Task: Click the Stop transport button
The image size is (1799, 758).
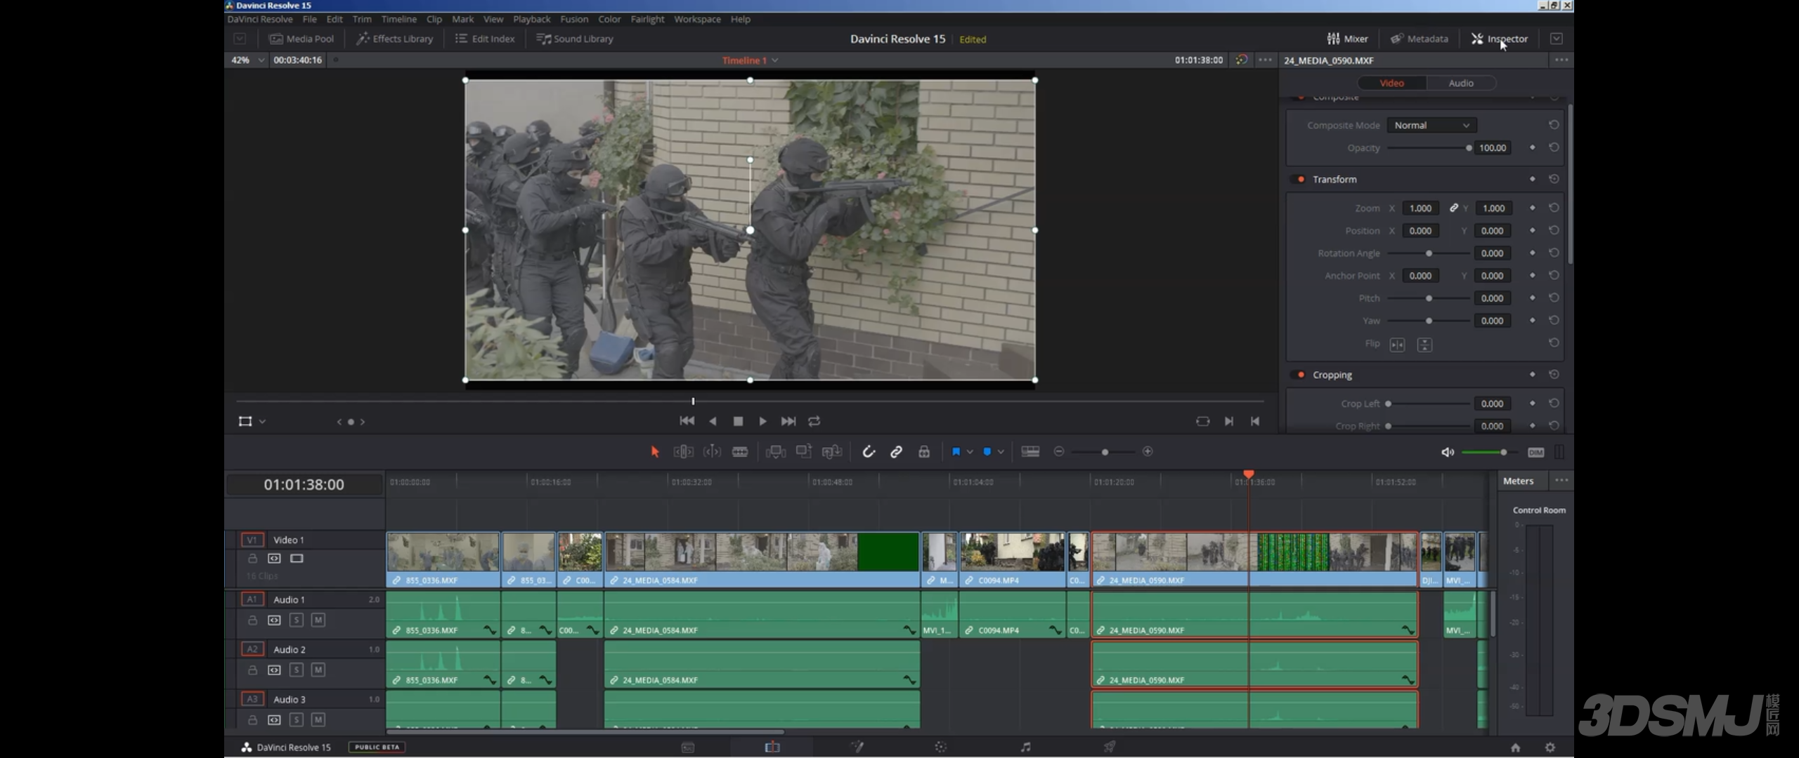Action: pyautogui.click(x=738, y=421)
